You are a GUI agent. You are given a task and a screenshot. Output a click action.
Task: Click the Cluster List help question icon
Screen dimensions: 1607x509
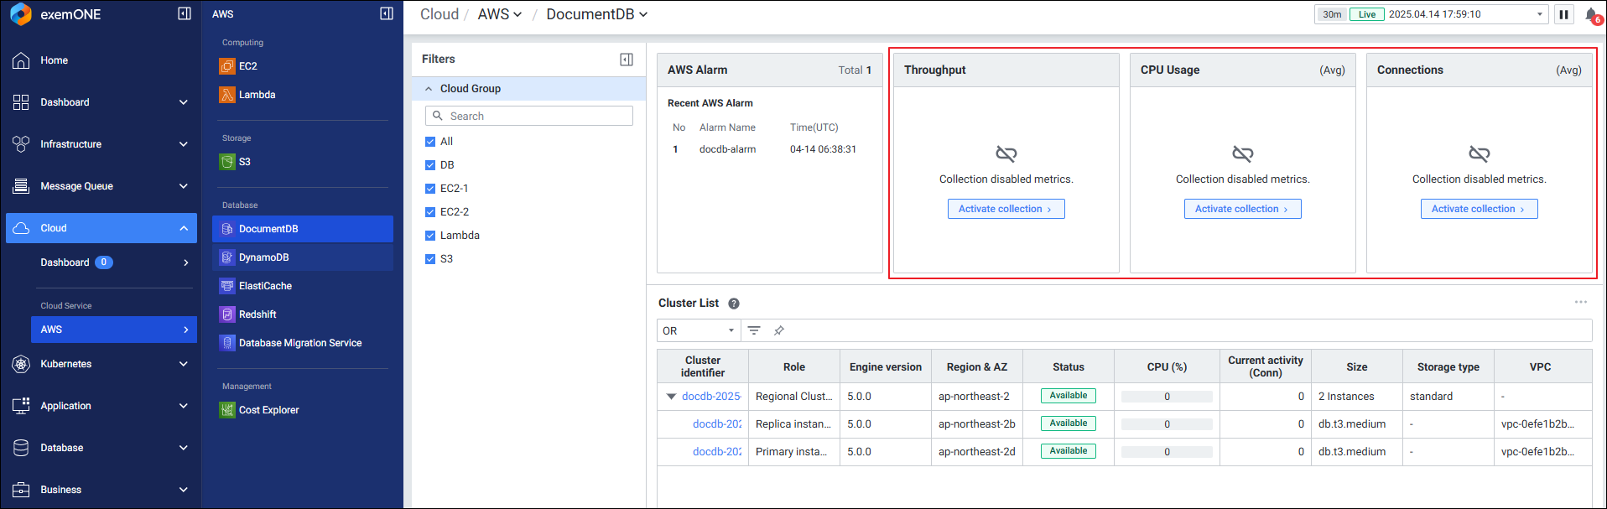(x=734, y=304)
